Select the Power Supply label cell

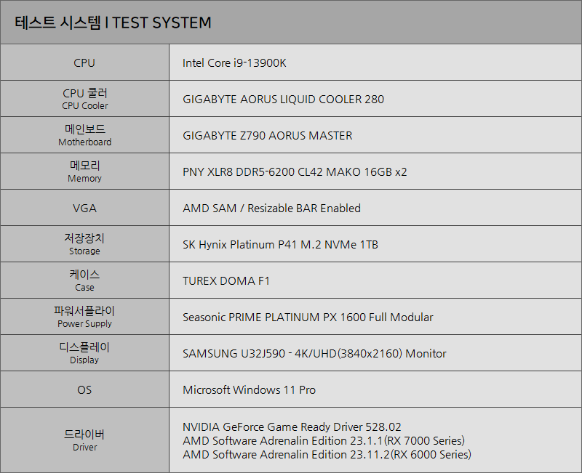[84, 317]
